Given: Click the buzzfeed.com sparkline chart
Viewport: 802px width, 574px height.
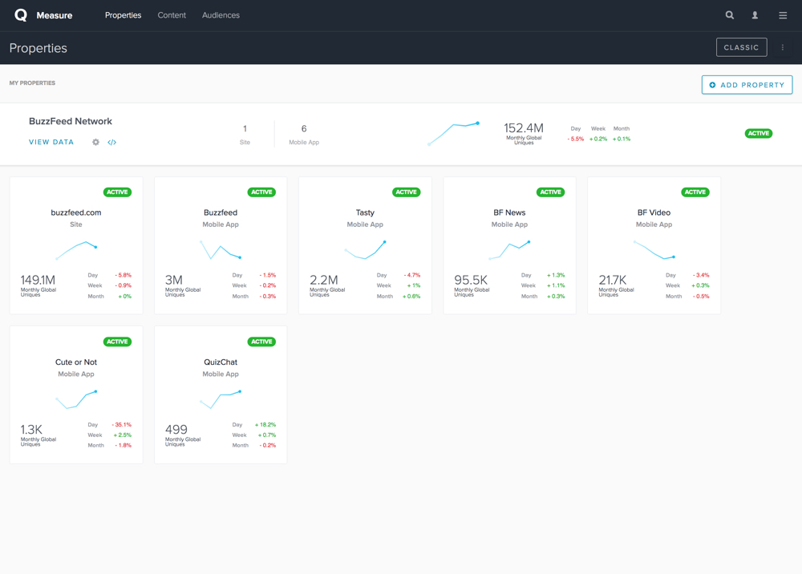Looking at the screenshot, I should point(76,250).
